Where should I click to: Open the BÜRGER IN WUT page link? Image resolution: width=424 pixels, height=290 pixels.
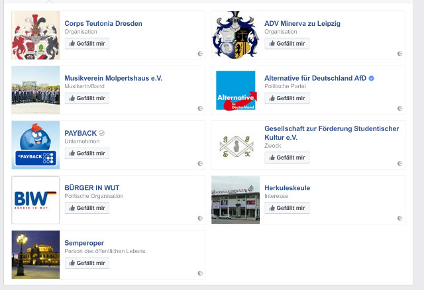92,188
